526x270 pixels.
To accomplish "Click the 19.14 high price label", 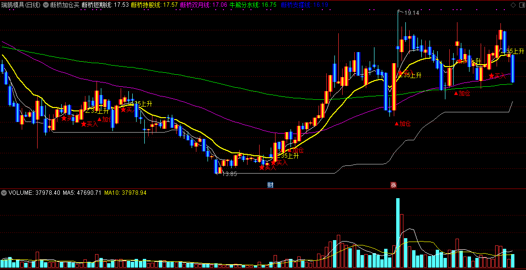I will click(412, 13).
